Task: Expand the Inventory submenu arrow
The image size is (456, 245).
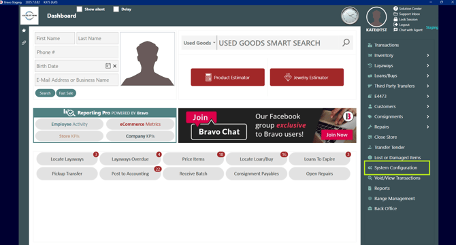Action: (x=428, y=55)
